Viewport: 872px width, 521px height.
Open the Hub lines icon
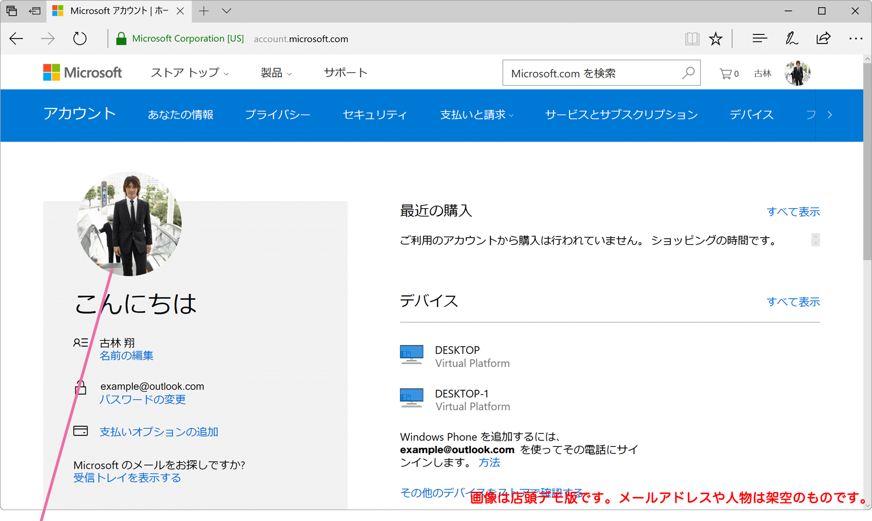click(x=760, y=38)
